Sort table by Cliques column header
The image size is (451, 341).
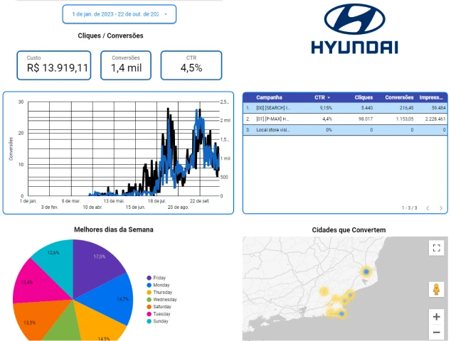364,97
